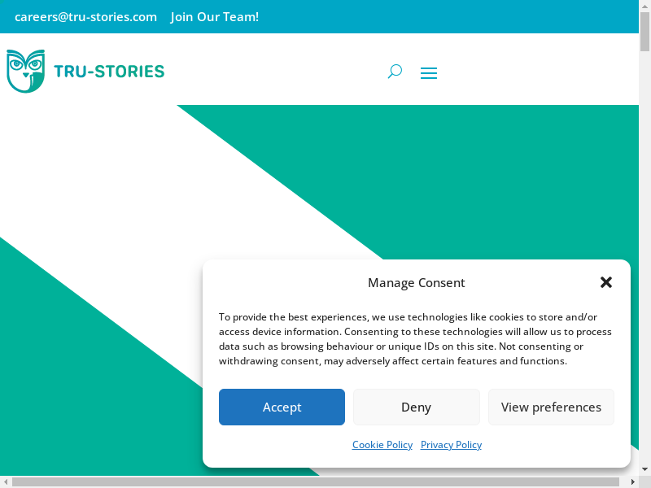Close the Manage Consent dialog
Viewport: 651px width, 488px height.
(606, 282)
